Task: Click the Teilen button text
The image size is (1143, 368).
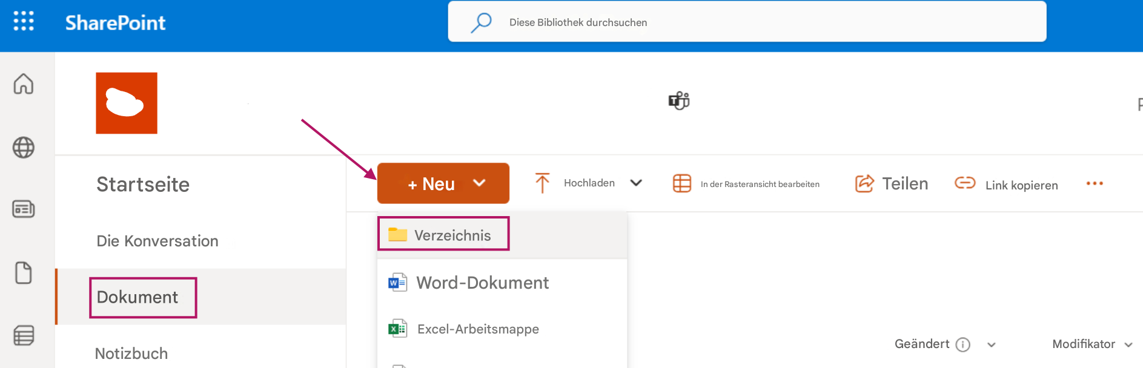Action: (905, 184)
